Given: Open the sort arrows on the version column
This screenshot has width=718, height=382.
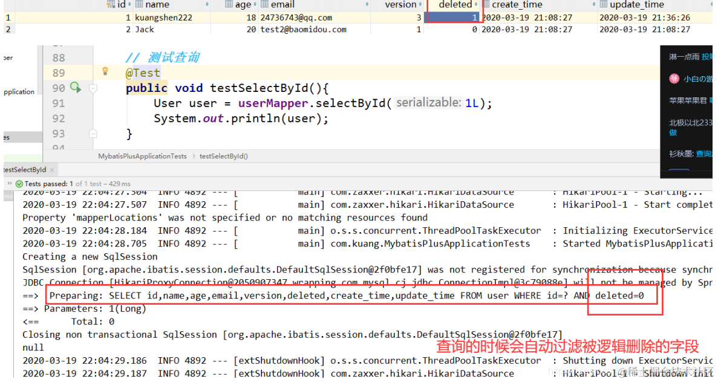Looking at the screenshot, I should pyautogui.click(x=420, y=5).
